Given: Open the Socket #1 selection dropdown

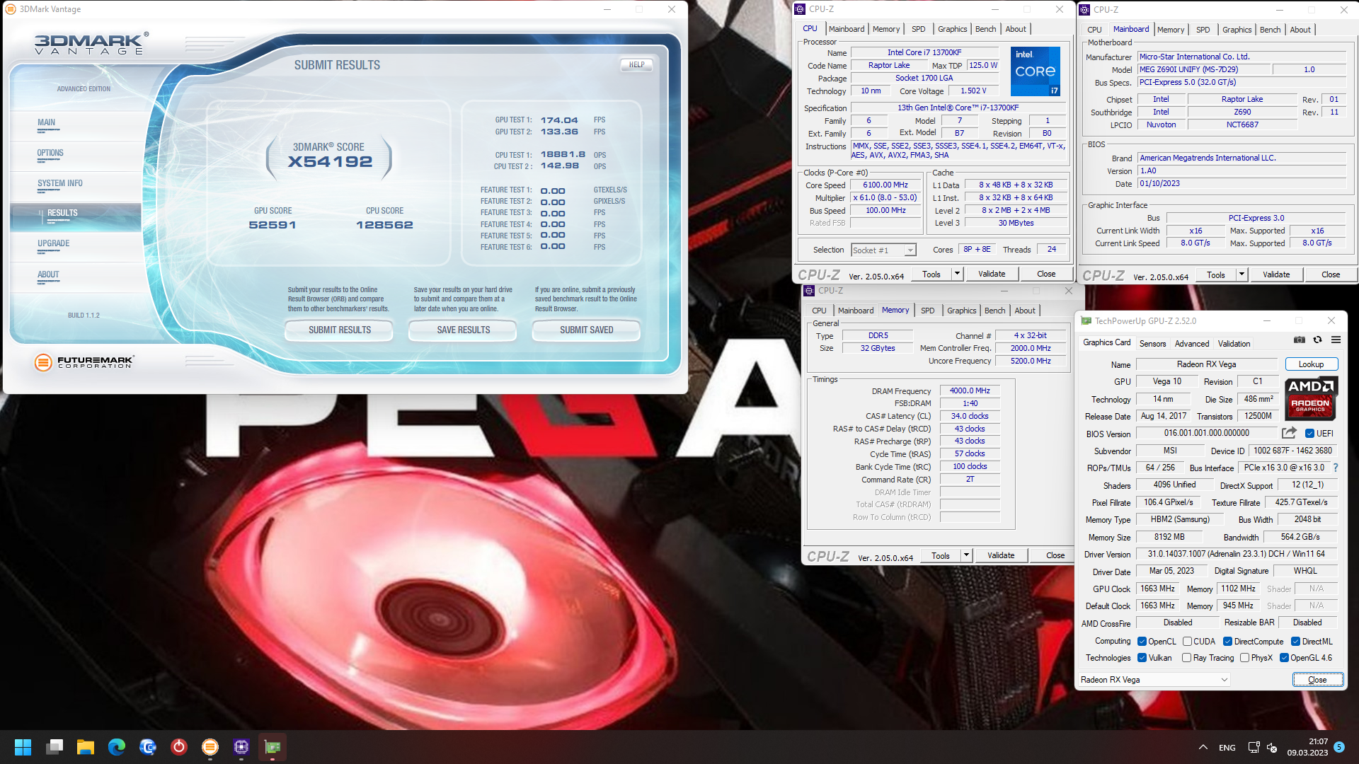Looking at the screenshot, I should [x=883, y=250].
